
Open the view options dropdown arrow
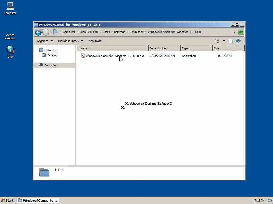[x=224, y=41]
